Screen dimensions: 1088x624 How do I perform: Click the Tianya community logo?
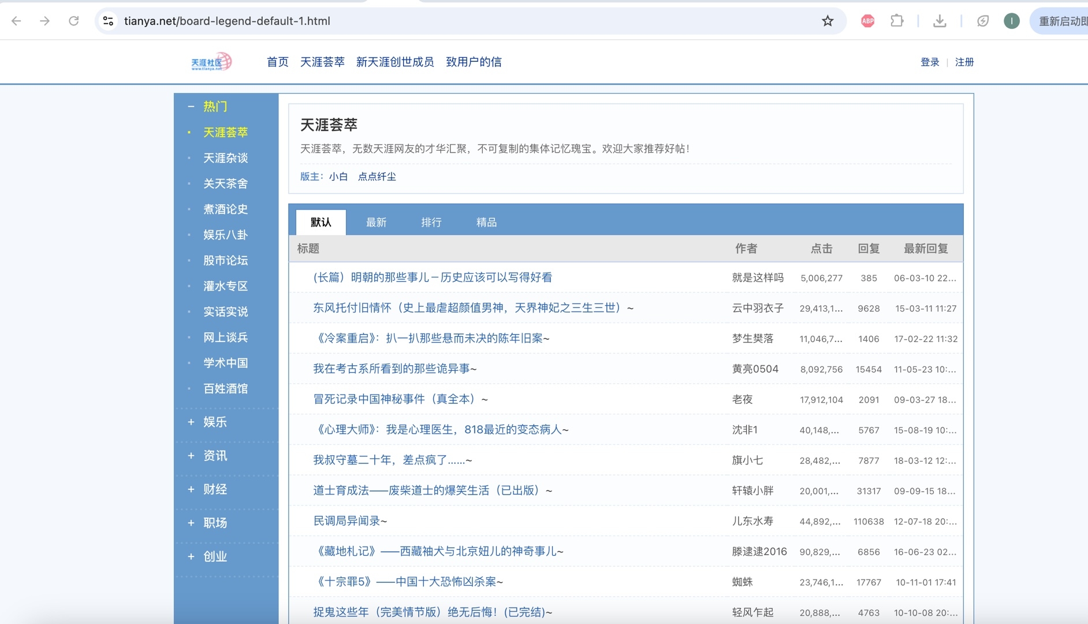(211, 62)
